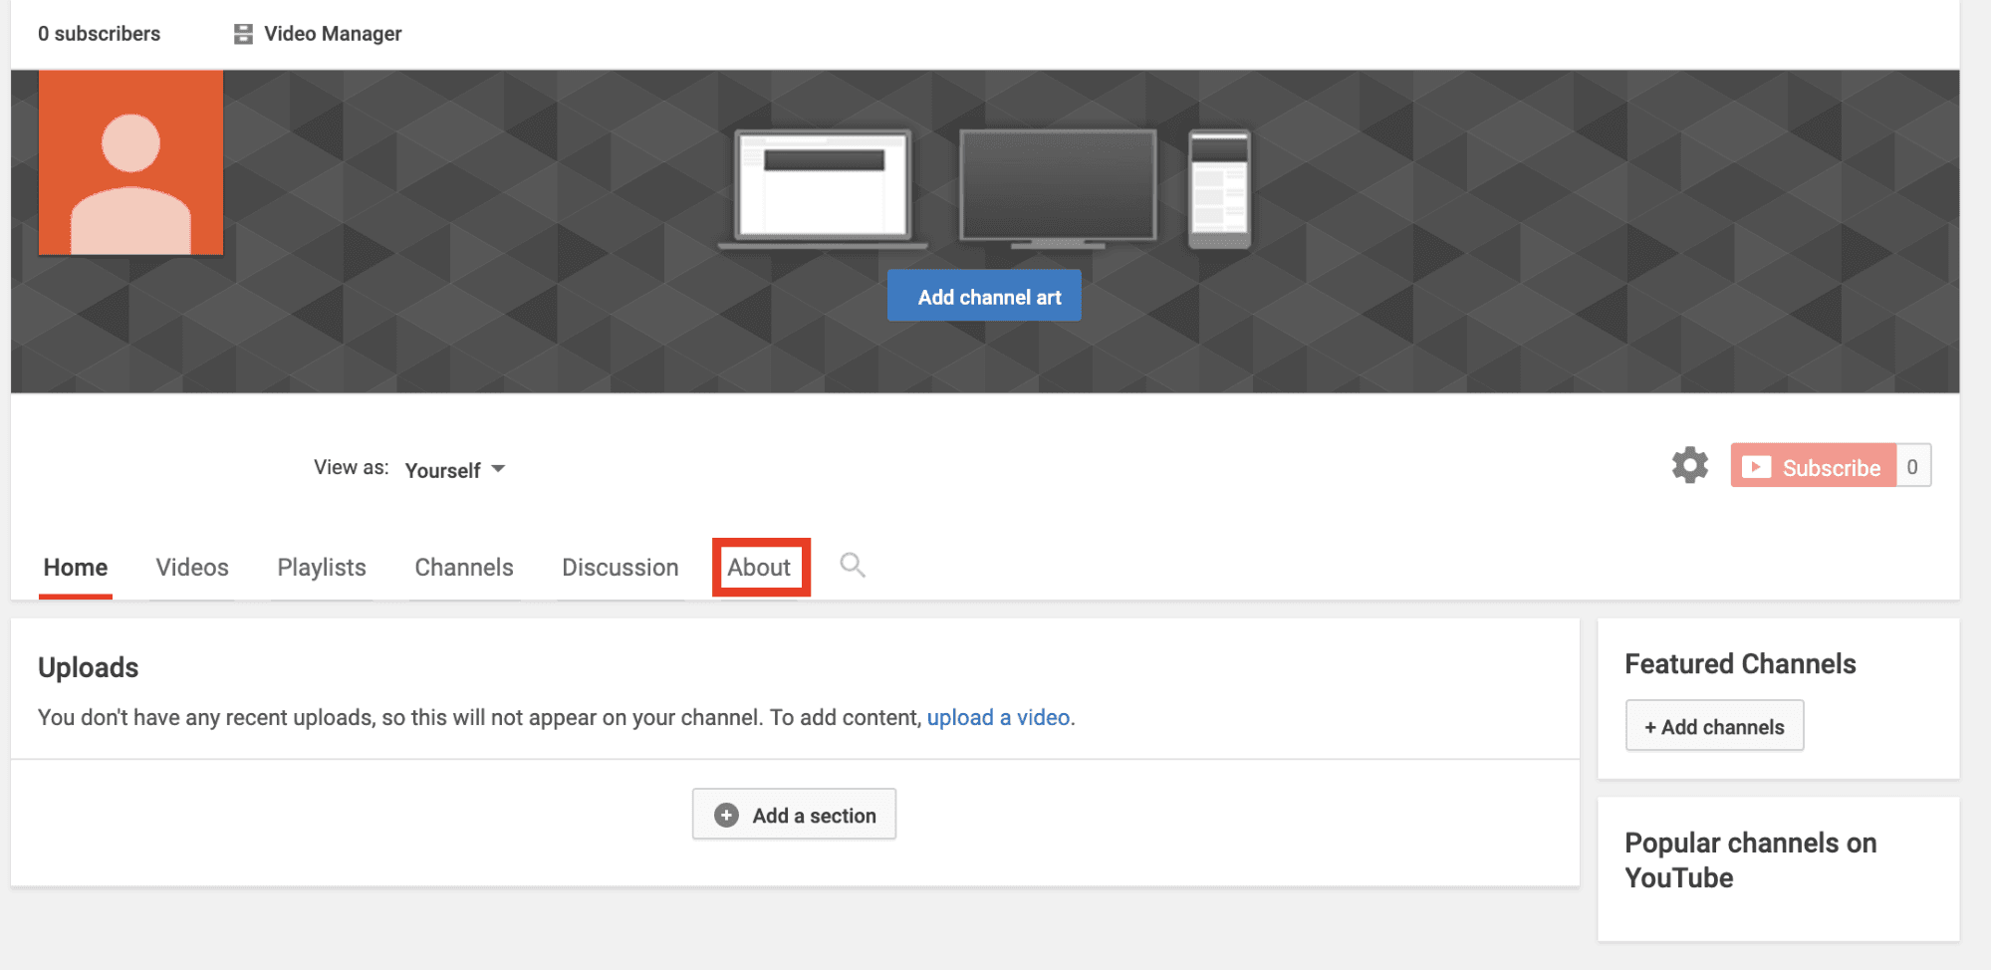1991x971 pixels.
Task: Select the Channels tab
Action: (464, 568)
